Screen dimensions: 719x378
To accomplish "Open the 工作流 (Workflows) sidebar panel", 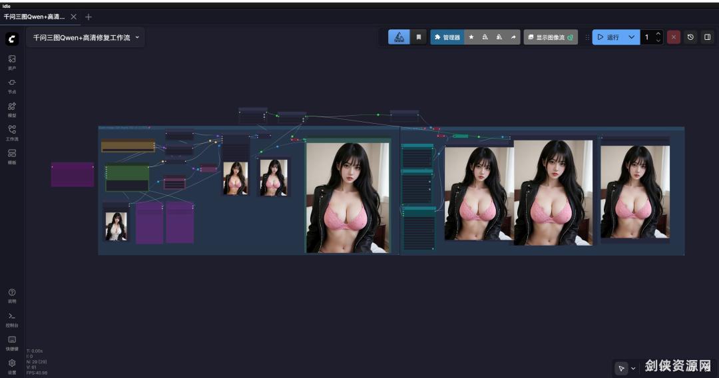I will pos(12,132).
